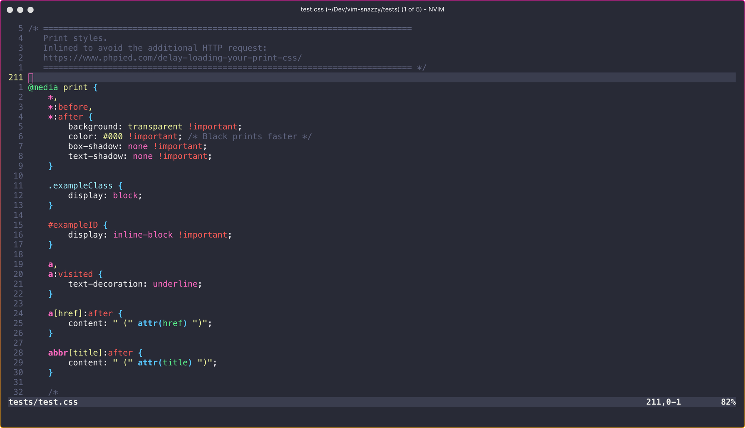Image resolution: width=745 pixels, height=428 pixels.
Task: Click the 211,0-1 cursor position indicator
Action: (663, 402)
